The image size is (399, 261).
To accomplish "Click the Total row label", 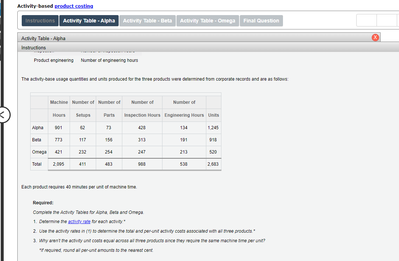I will (36, 164).
